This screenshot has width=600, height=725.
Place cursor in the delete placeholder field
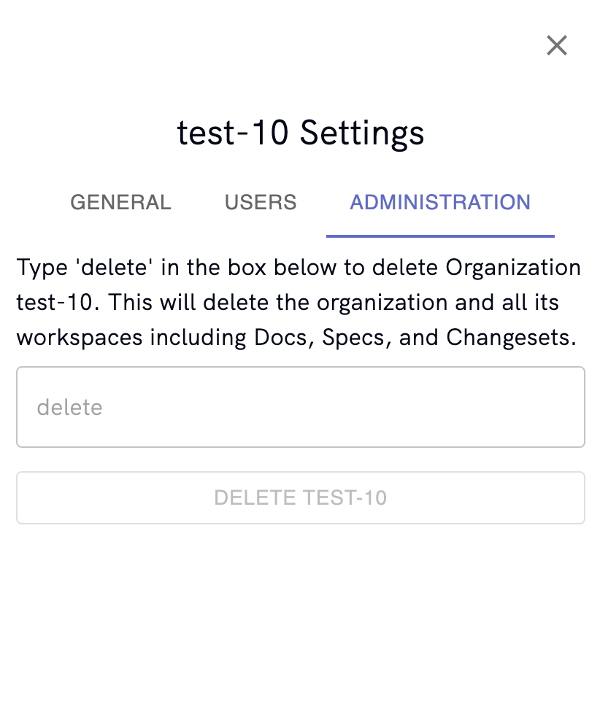click(x=301, y=407)
